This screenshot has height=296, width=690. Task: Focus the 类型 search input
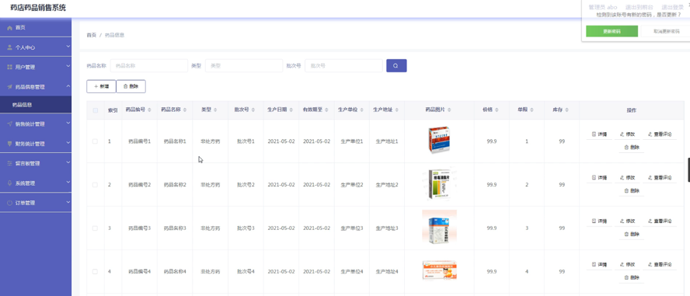(x=244, y=65)
